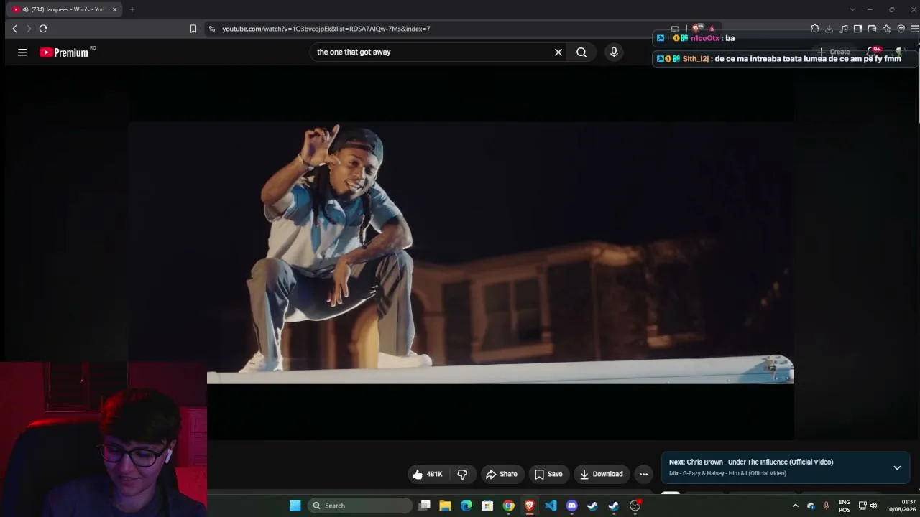This screenshot has width=920, height=517.
Task: Open File Explorer from the taskbar
Action: 445,506
